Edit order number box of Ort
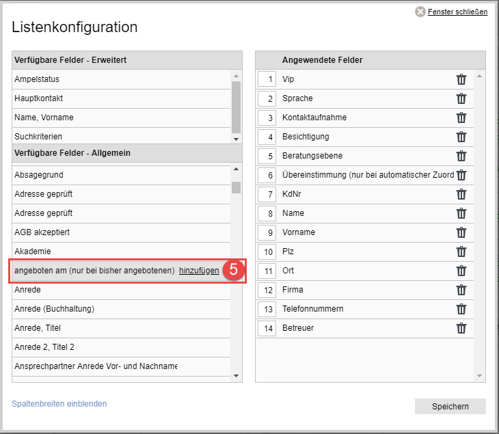This screenshot has width=499, height=434. (x=267, y=271)
